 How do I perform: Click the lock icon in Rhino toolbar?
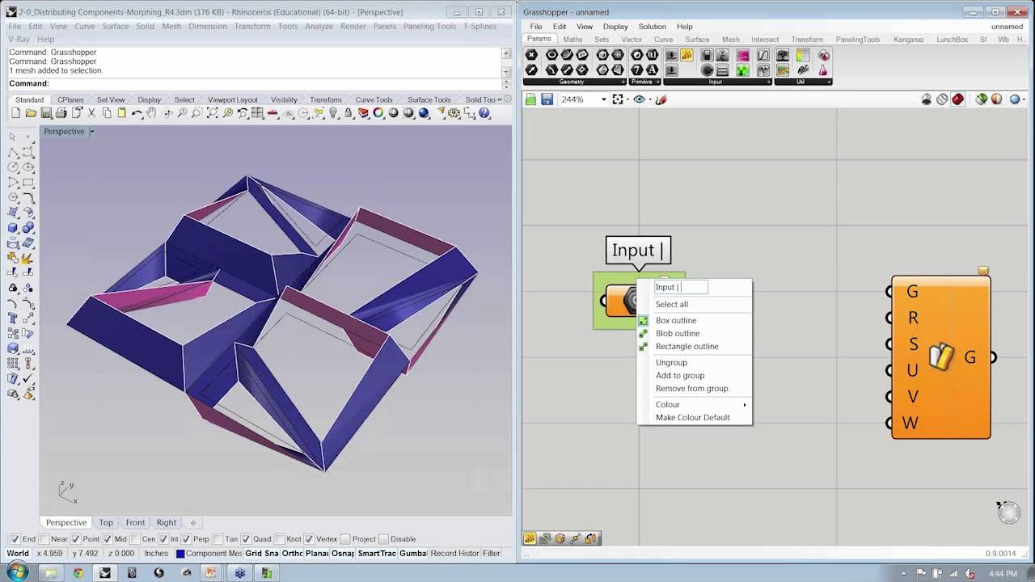point(348,113)
